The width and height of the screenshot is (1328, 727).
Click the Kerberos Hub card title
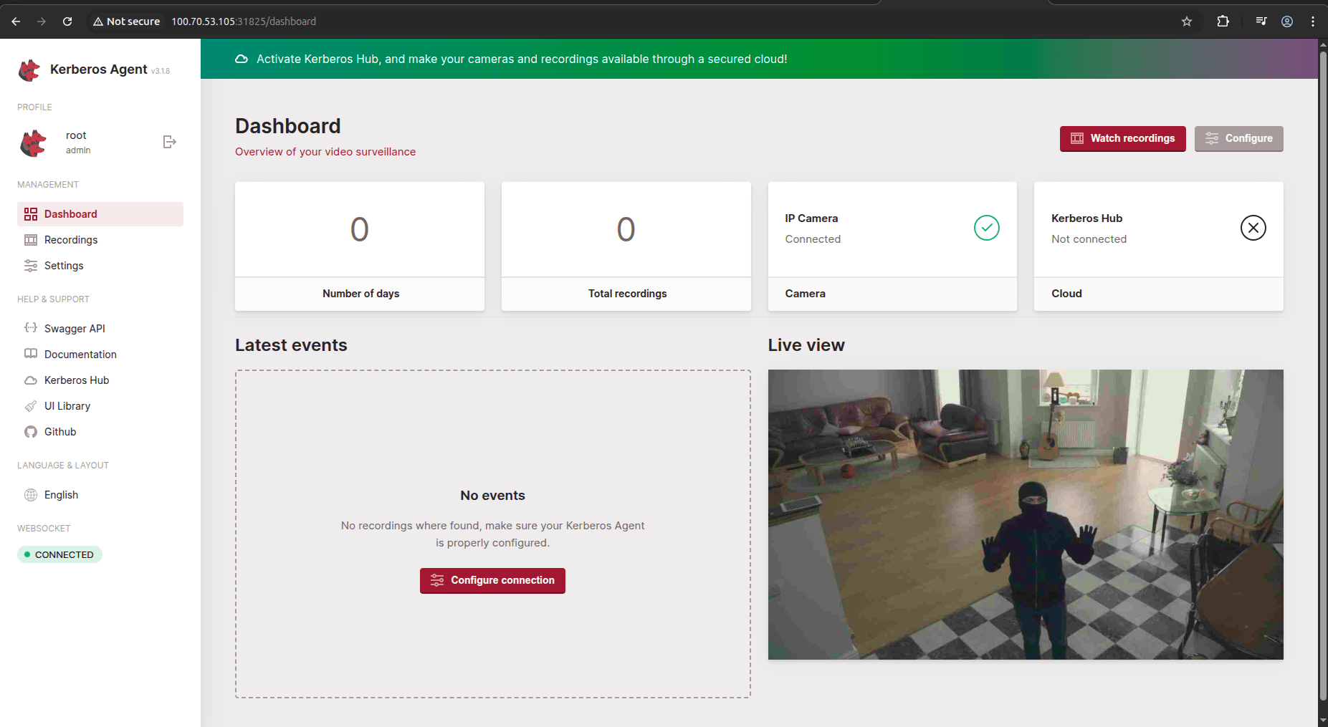(x=1086, y=218)
